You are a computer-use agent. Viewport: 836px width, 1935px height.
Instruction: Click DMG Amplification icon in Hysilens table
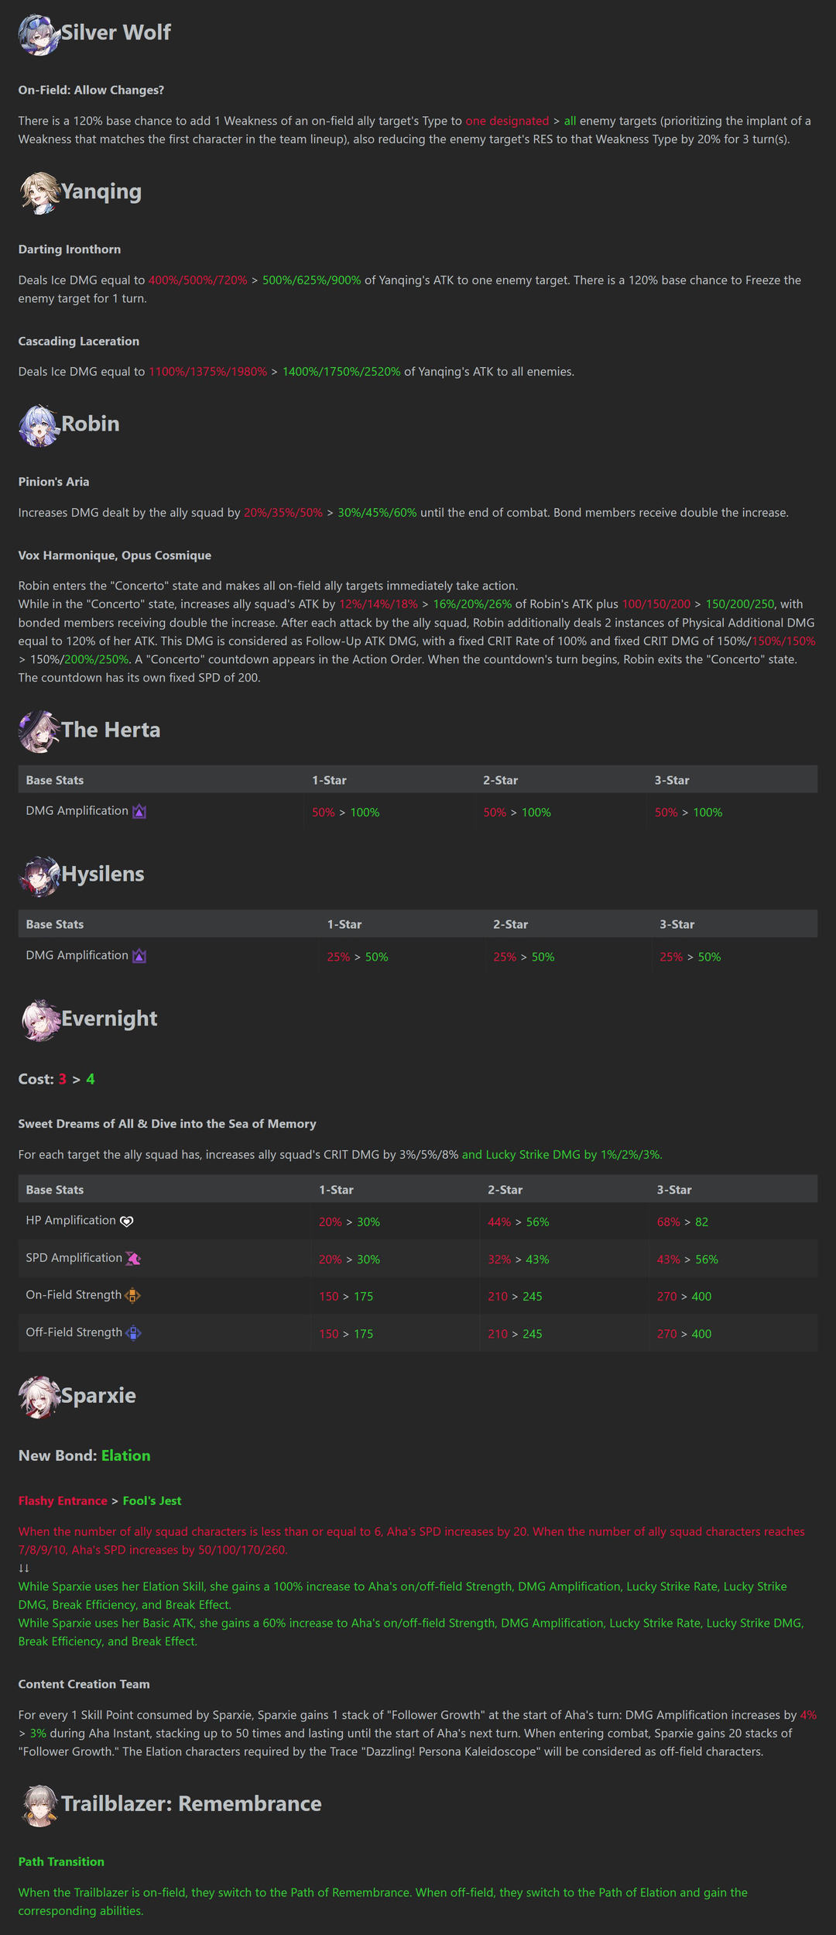point(139,956)
